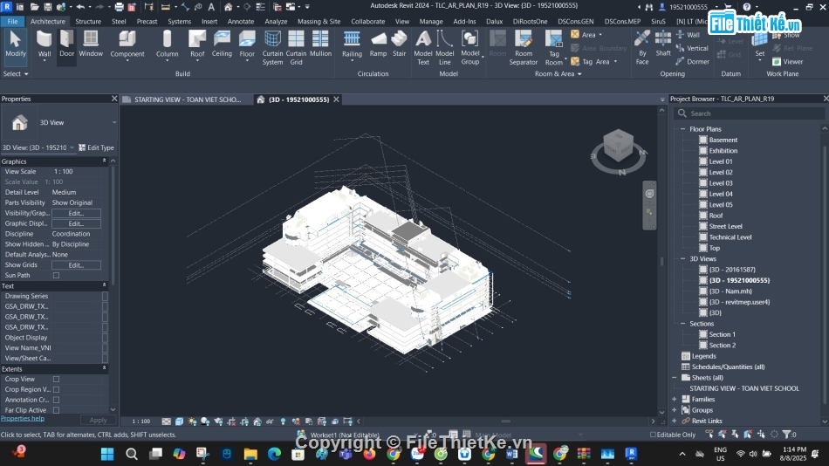Click Edit button for Show Grids
The image size is (829, 466).
(x=76, y=265)
